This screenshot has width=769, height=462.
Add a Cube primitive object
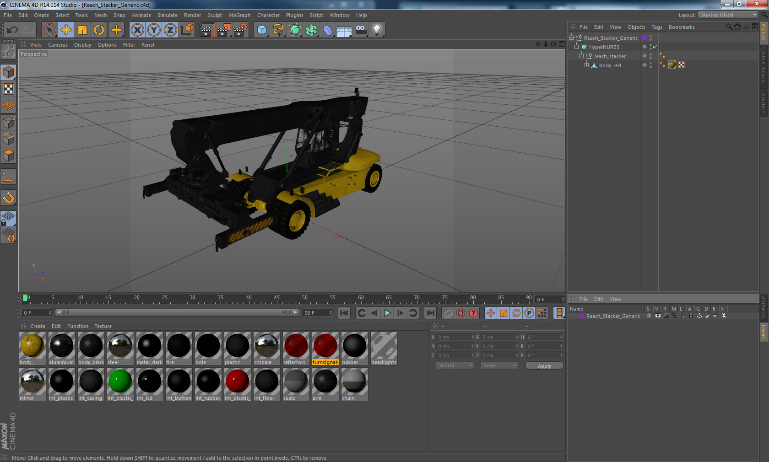pyautogui.click(x=262, y=30)
